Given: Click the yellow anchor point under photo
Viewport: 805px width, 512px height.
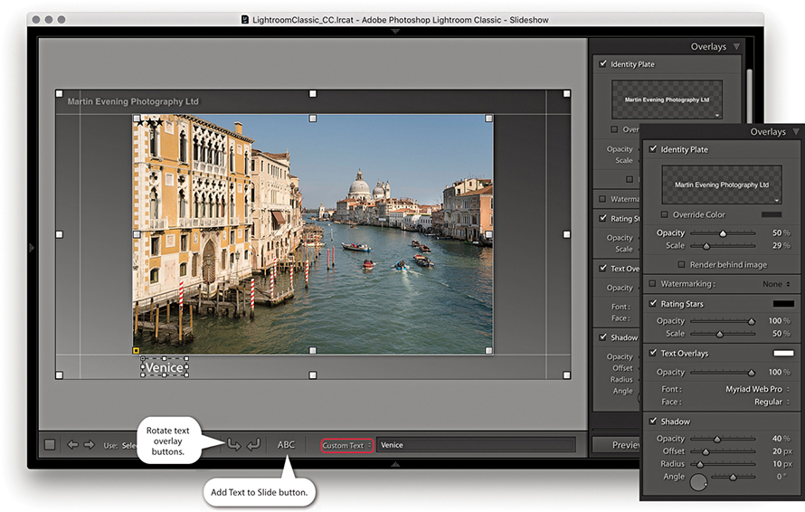Looking at the screenshot, I should (136, 349).
